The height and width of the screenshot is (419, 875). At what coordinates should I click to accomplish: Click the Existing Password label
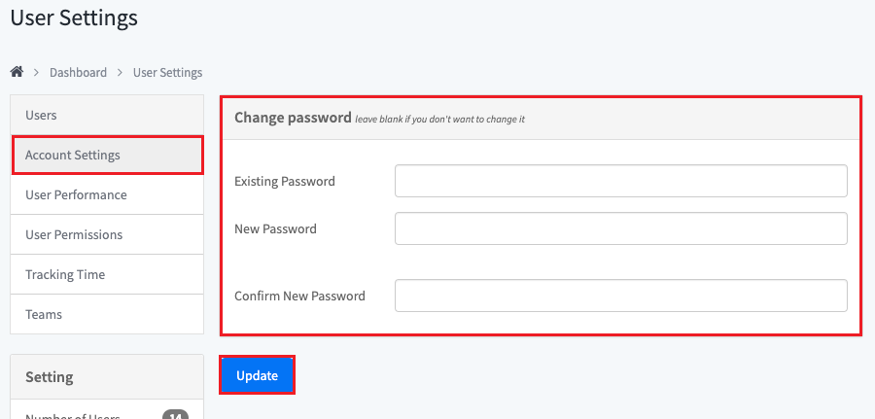[285, 182]
